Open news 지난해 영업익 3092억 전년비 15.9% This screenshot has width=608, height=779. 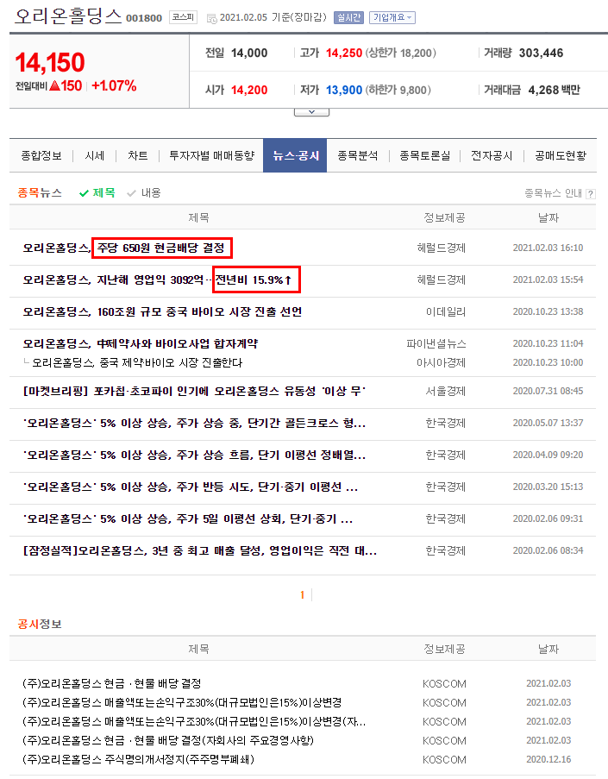pyautogui.click(x=157, y=280)
